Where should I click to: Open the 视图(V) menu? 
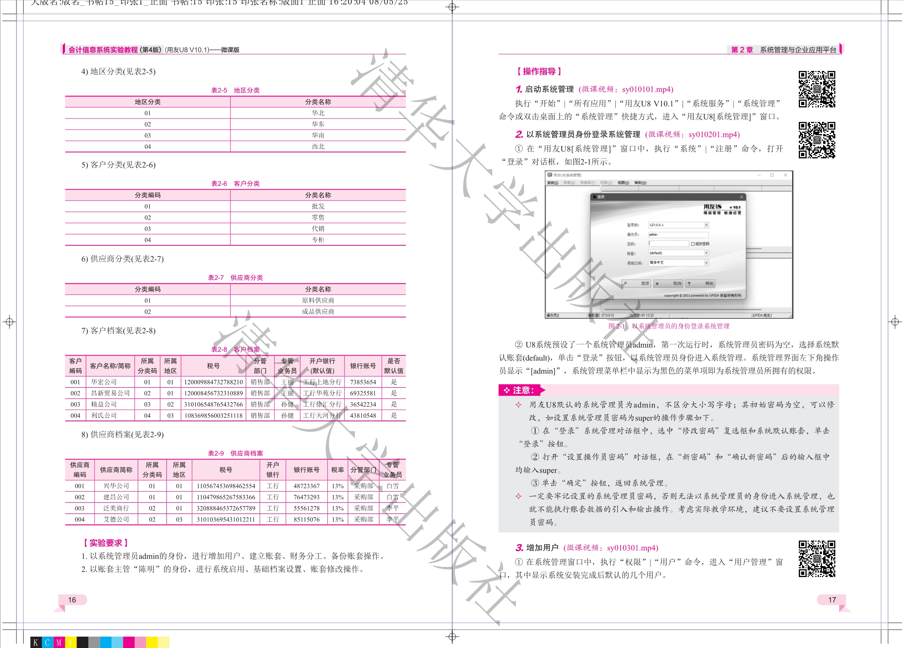click(623, 183)
